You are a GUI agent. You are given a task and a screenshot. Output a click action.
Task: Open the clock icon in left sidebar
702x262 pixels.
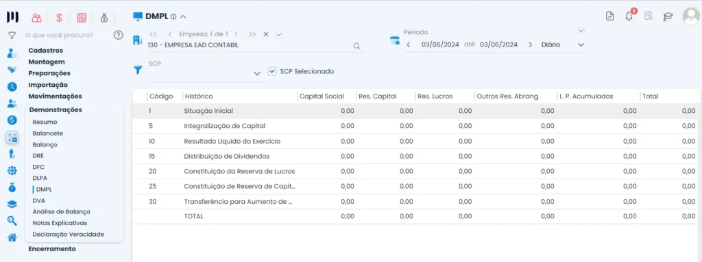12,87
